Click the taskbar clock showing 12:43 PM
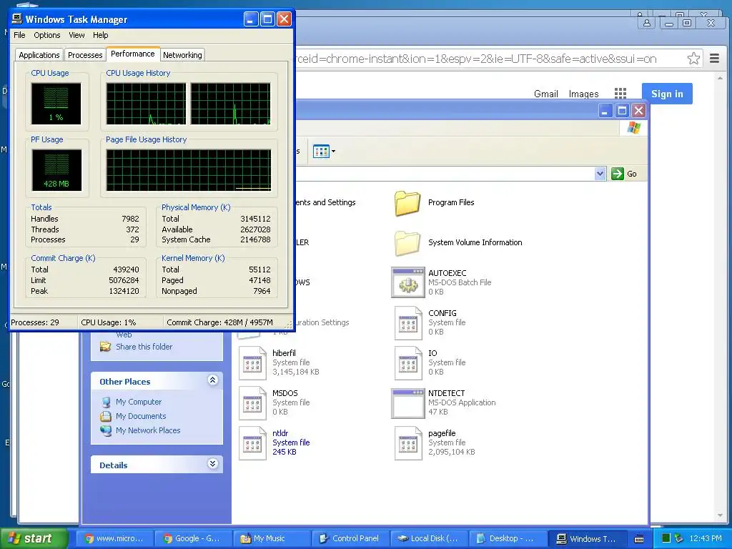732x549 pixels. (x=705, y=538)
